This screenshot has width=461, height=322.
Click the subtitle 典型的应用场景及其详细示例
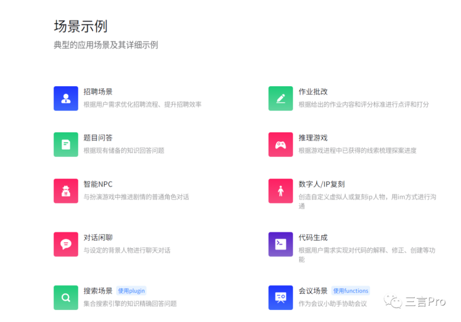[106, 45]
